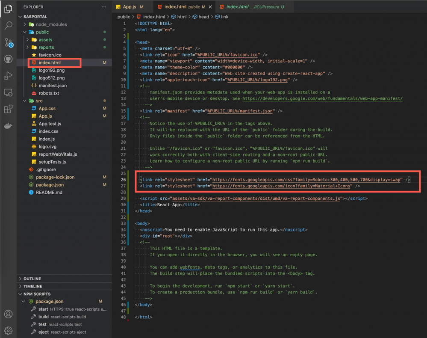The width and height of the screenshot is (427, 338).
Task: Open the Manage settings gear
Action: 8,330
